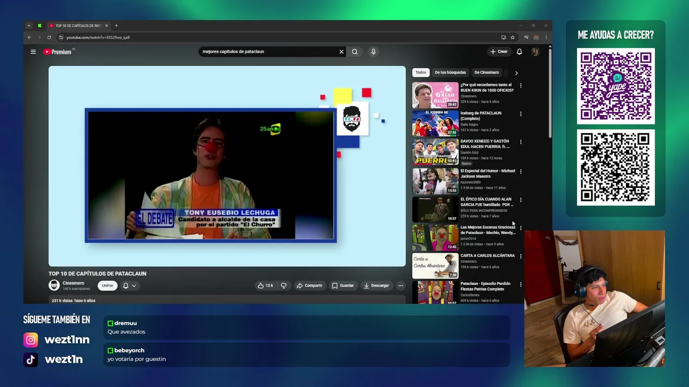The image size is (689, 387).
Task: Select the De Cinesmero chip
Action: (487, 72)
